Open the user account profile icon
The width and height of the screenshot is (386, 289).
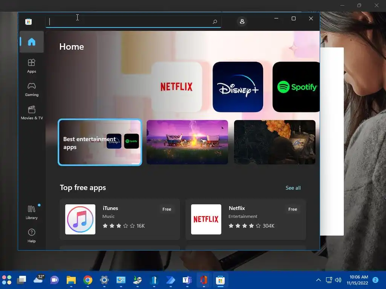coord(242,21)
